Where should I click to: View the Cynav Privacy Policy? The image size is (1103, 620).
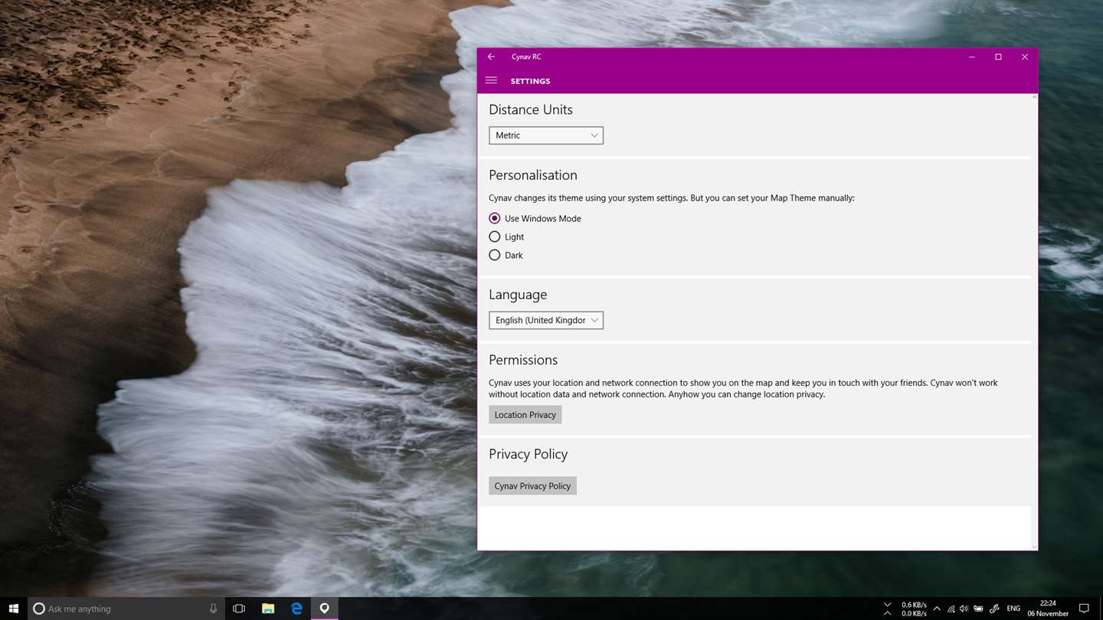pyautogui.click(x=532, y=486)
